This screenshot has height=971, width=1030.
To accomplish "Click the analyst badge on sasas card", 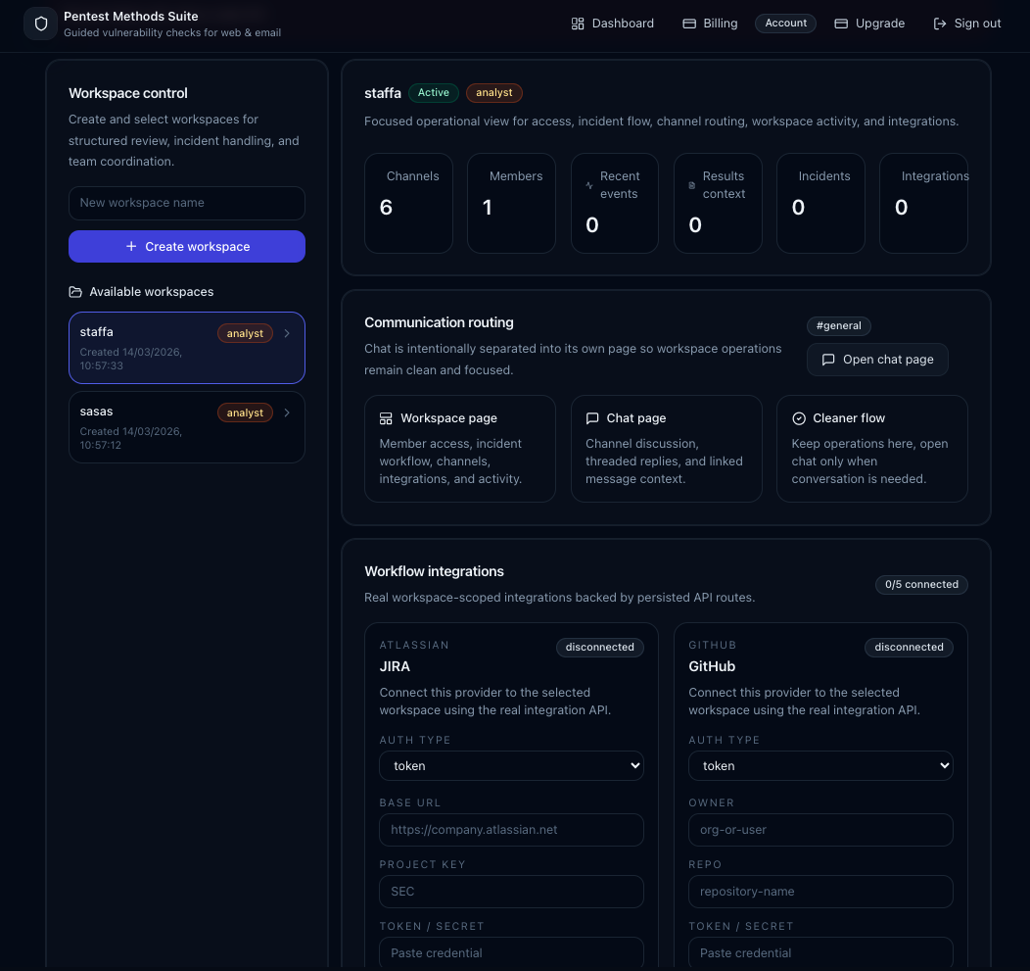I will 245,413.
